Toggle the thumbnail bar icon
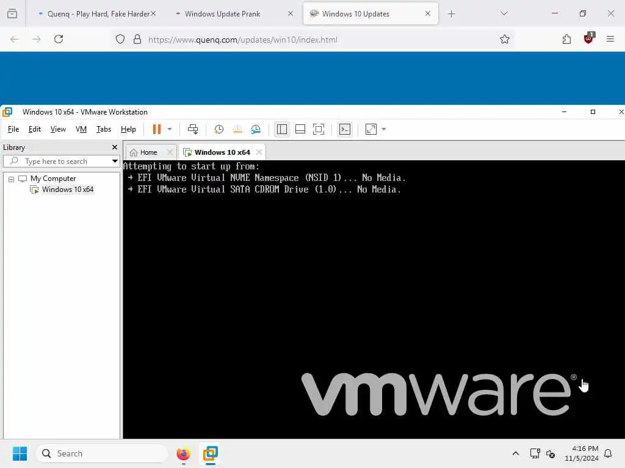Screen dimensions: 625x468 click(x=300, y=129)
